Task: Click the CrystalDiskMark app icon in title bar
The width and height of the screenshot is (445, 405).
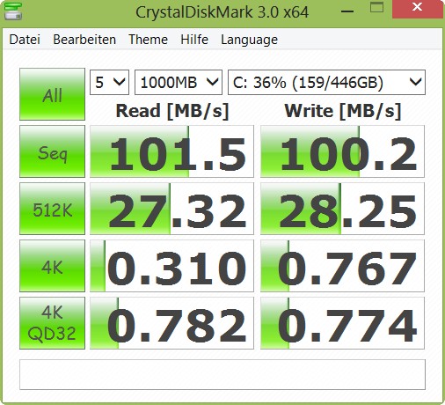Action: pos(13,11)
